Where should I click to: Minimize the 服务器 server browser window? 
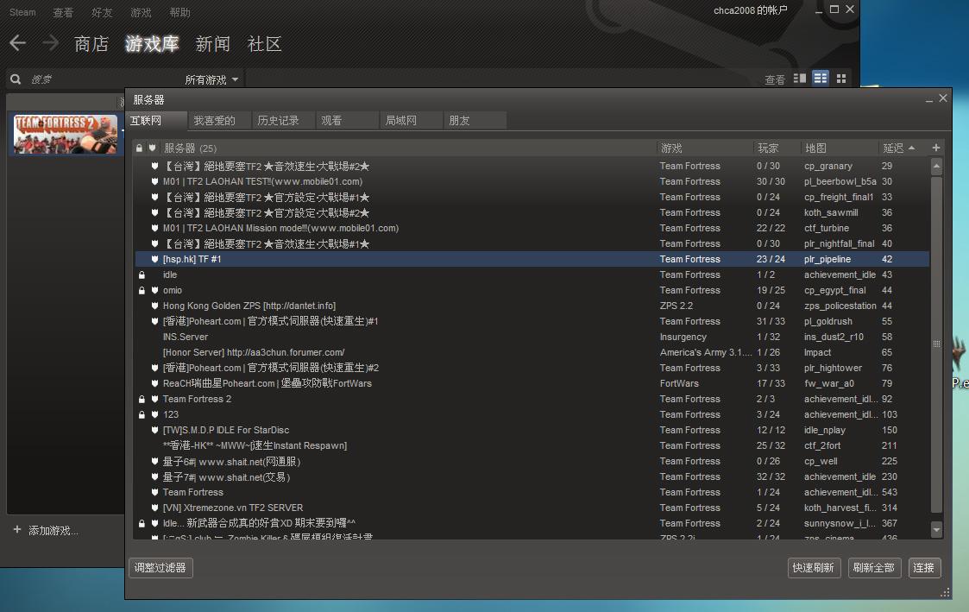(x=928, y=99)
